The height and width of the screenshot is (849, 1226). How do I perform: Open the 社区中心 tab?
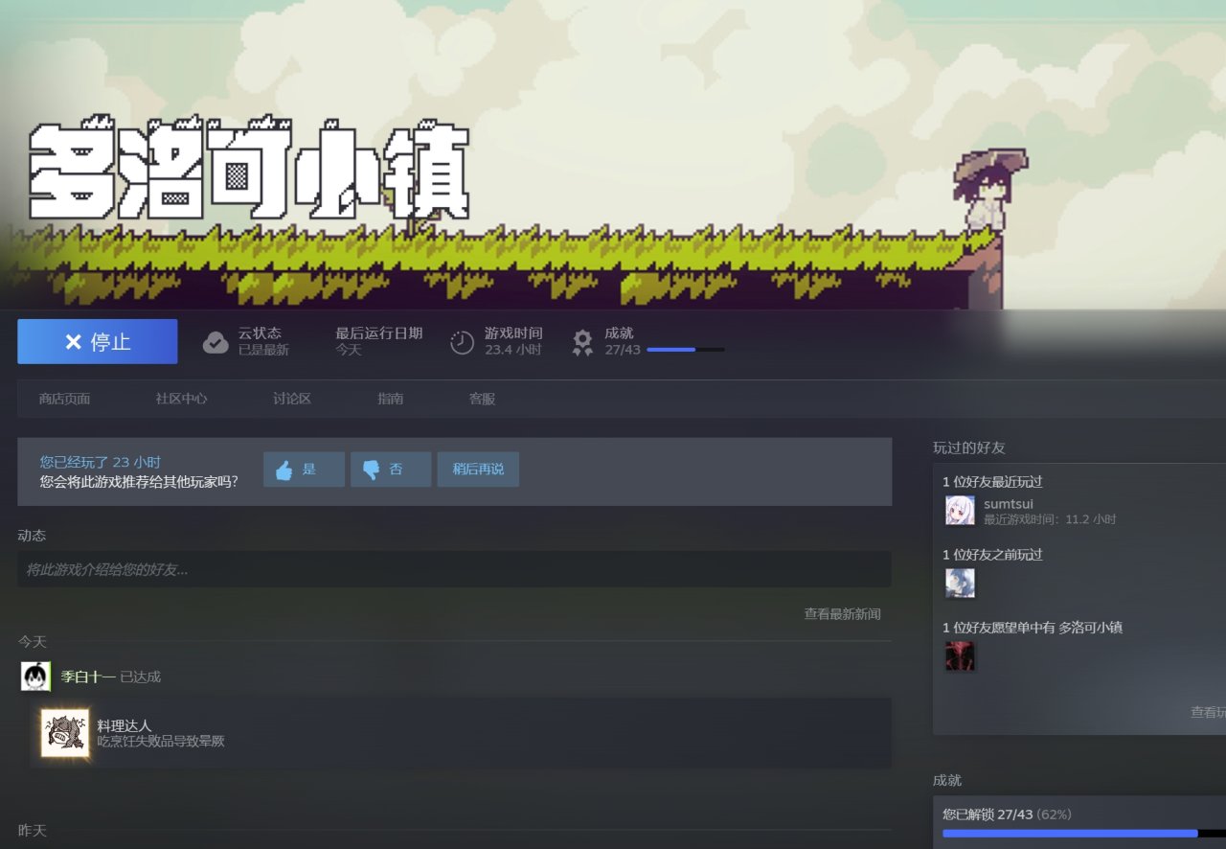[181, 399]
